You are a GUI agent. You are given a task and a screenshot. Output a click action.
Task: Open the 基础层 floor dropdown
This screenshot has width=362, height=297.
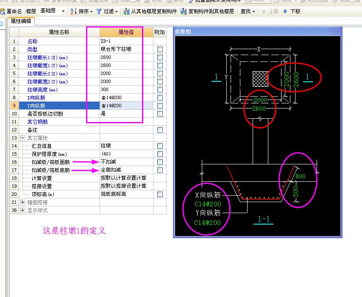[63, 11]
